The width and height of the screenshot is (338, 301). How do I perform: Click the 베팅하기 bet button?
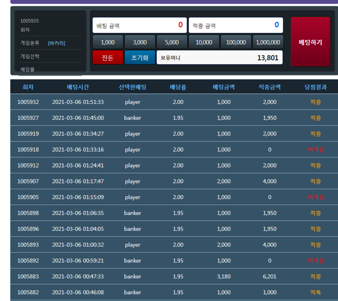310,42
